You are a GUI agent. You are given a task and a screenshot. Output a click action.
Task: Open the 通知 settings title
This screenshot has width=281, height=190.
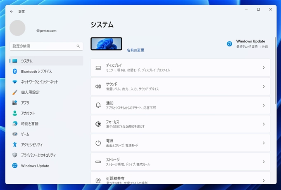110,103
